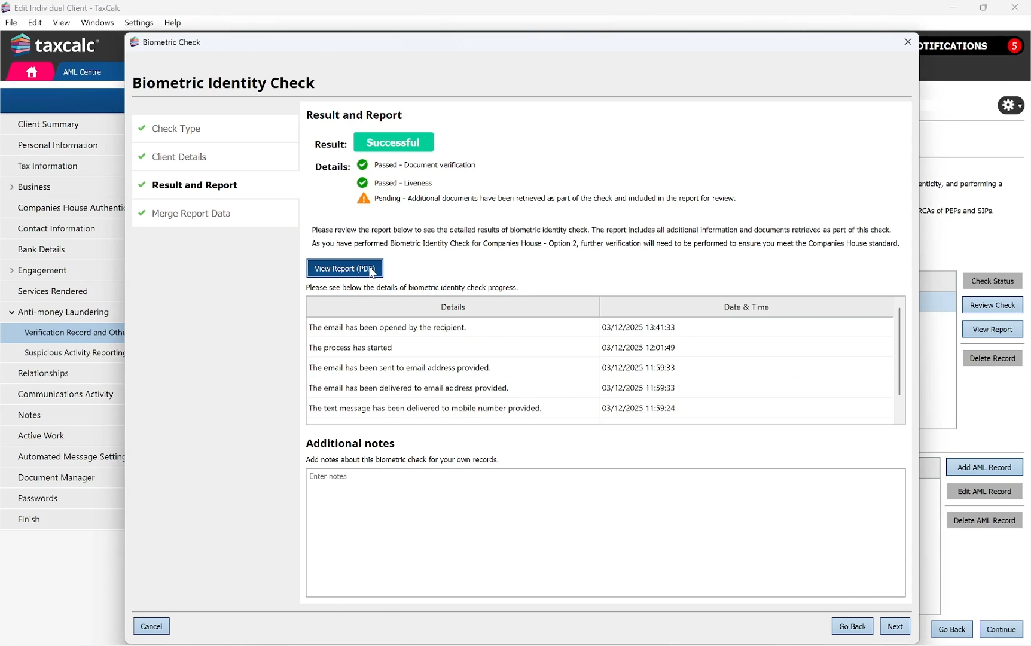Select row 'The text message has been delivered'

coord(600,408)
